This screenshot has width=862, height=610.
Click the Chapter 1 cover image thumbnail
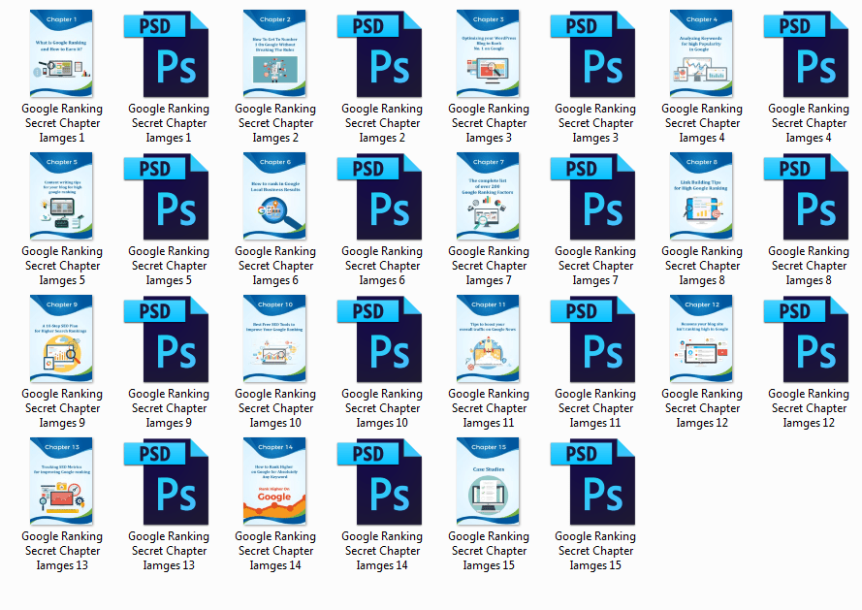(x=62, y=54)
